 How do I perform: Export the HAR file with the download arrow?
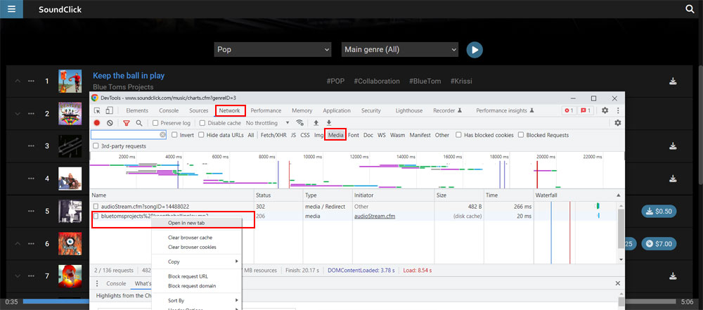[328, 123]
